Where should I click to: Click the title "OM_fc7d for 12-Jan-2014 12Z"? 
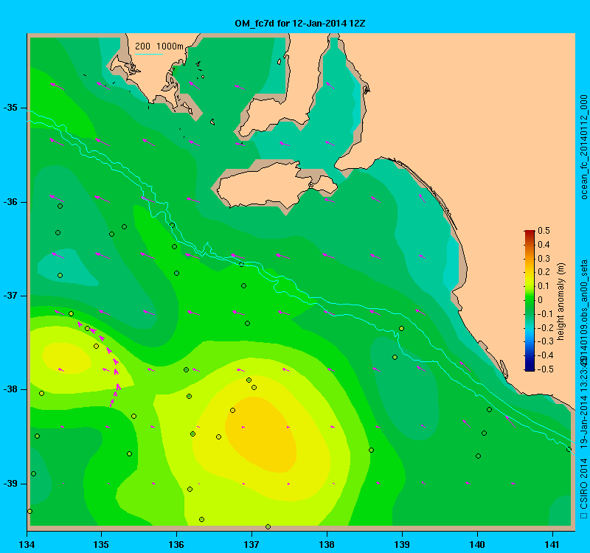300,24
